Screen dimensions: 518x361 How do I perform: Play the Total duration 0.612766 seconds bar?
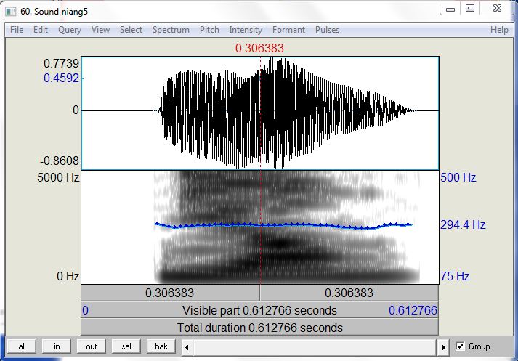pyautogui.click(x=259, y=328)
